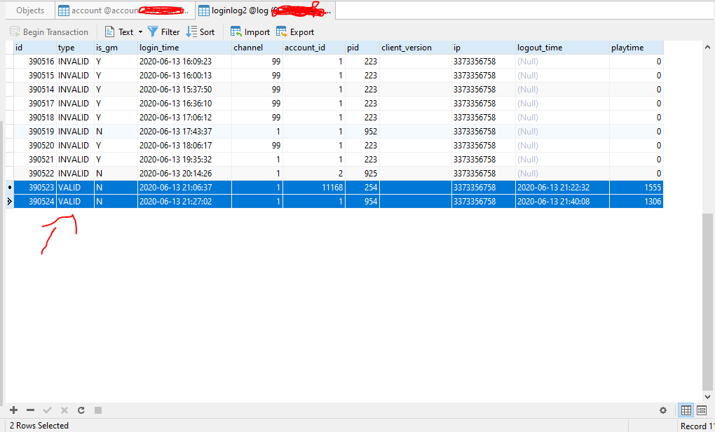Click account_id cell showing 11168
The image size is (715, 432).
[x=314, y=187]
